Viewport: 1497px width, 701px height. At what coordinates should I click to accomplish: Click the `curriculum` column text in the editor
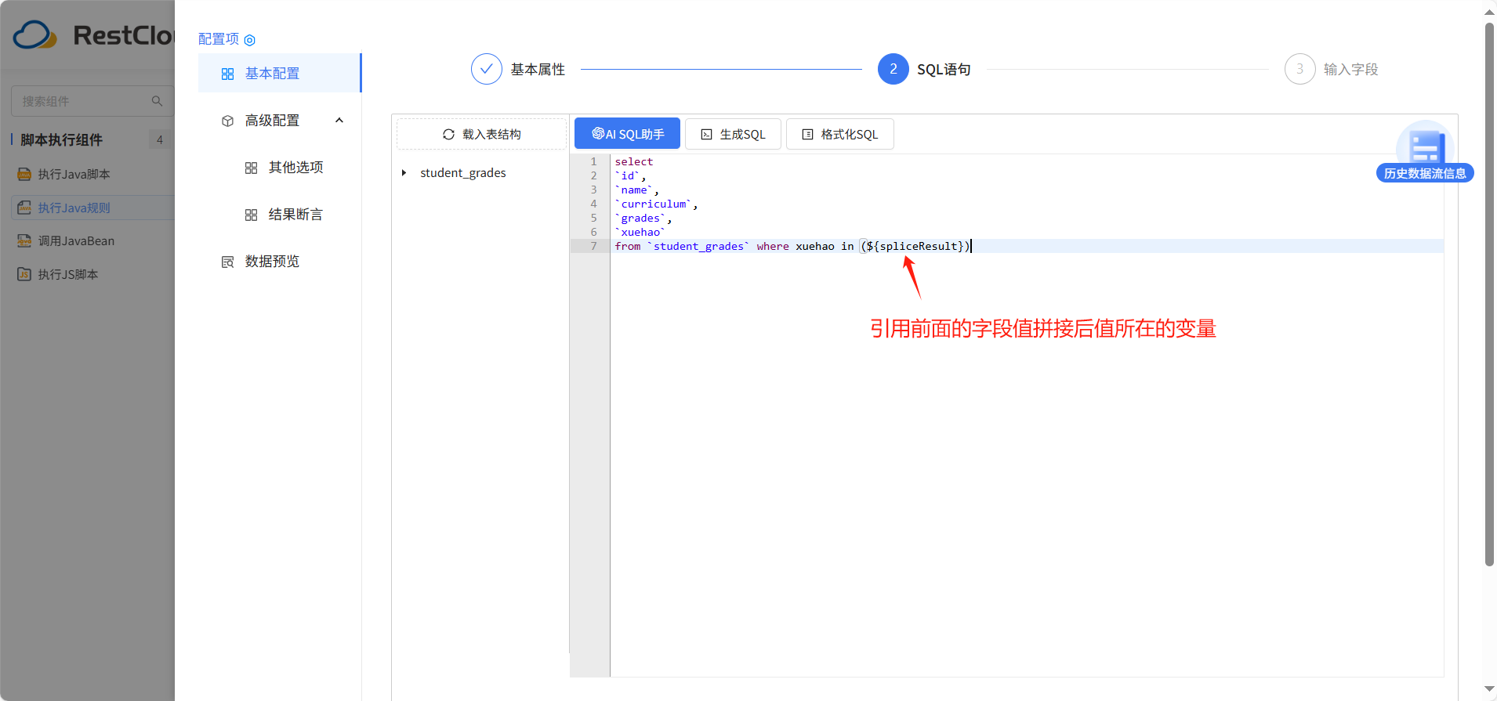[x=654, y=204]
